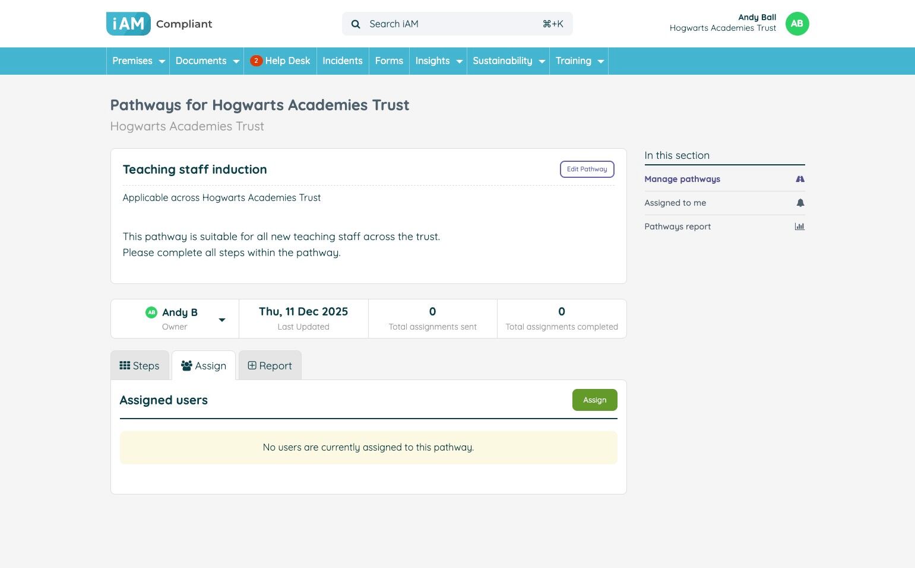The width and height of the screenshot is (915, 568).
Task: Expand the Premises menu arrow
Action: click(162, 62)
